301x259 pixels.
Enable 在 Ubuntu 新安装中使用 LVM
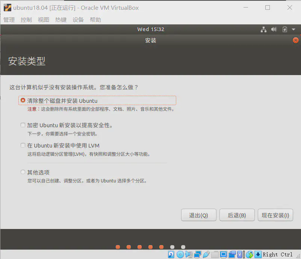23,145
